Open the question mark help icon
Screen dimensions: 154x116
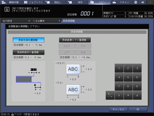pos(150,2)
